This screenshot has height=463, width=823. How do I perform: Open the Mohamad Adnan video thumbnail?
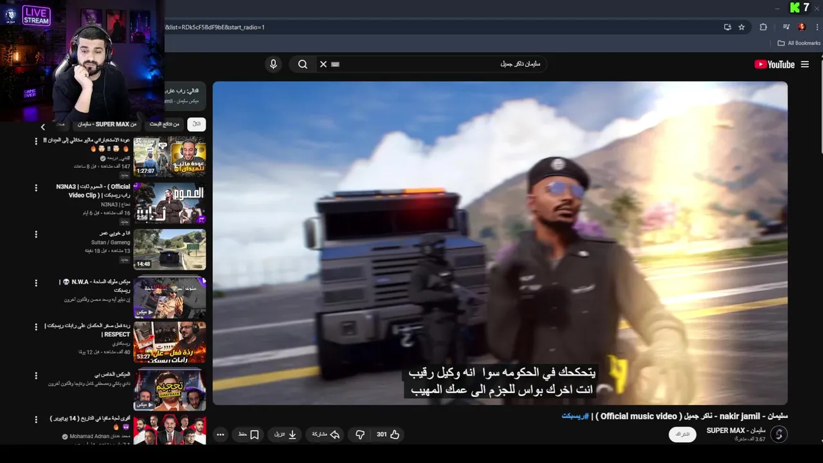click(x=170, y=430)
